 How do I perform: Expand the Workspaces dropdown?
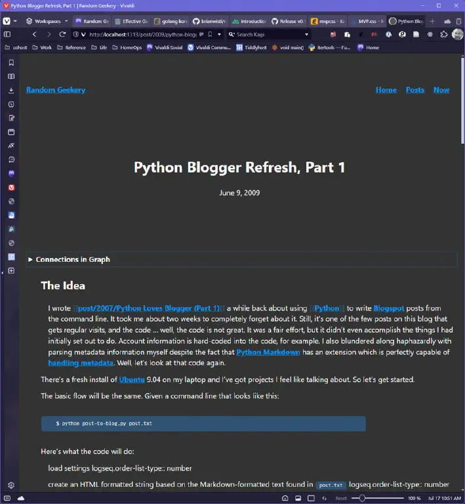click(x=66, y=21)
